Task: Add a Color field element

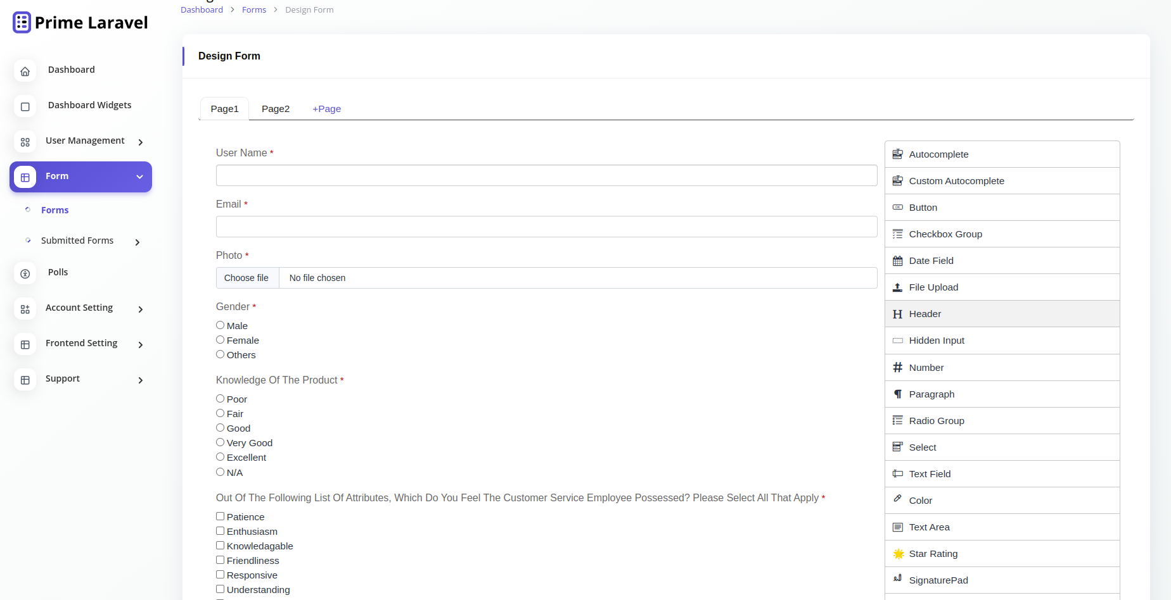Action: click(x=920, y=501)
